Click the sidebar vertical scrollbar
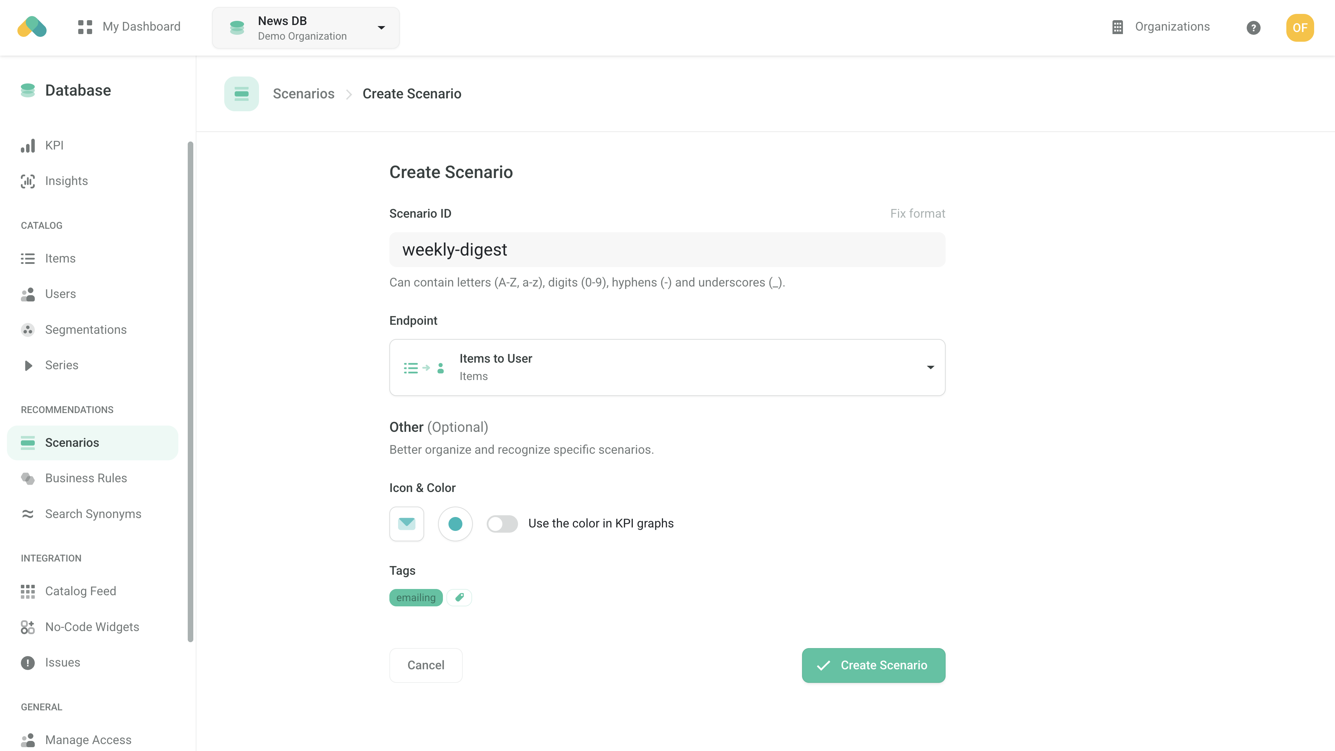Viewport: 1335px width, 751px height. click(190, 392)
